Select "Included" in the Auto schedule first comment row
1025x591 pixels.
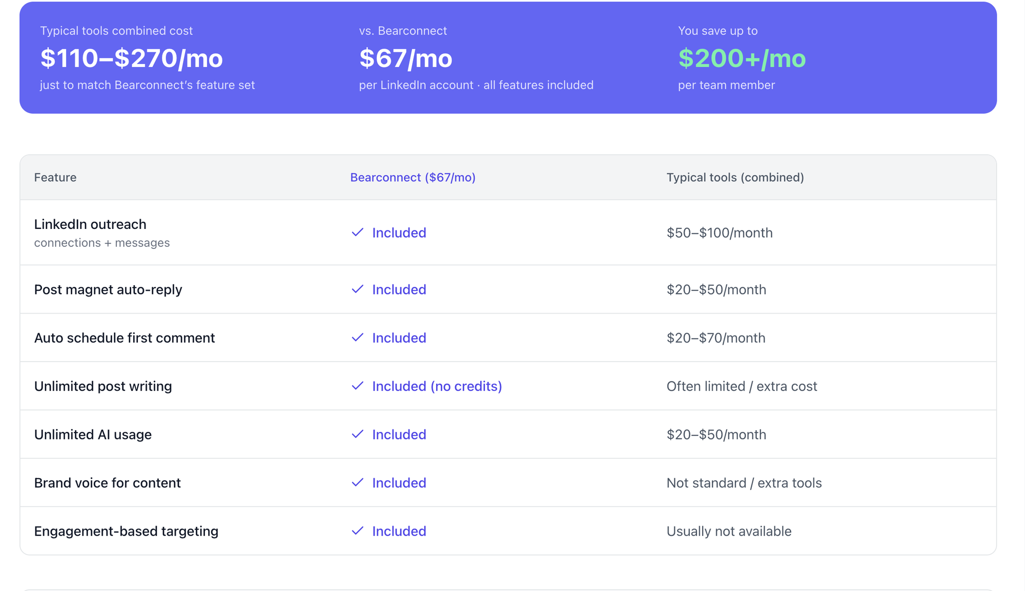(399, 338)
